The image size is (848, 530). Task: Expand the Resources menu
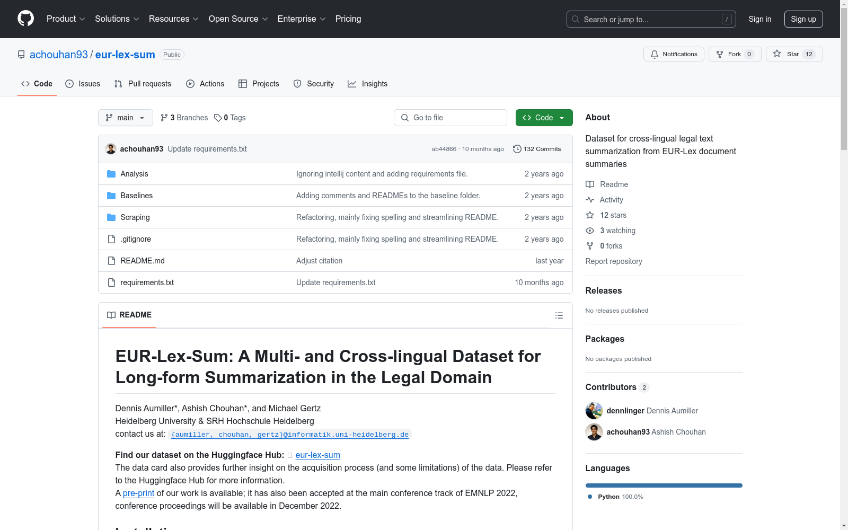click(x=174, y=19)
